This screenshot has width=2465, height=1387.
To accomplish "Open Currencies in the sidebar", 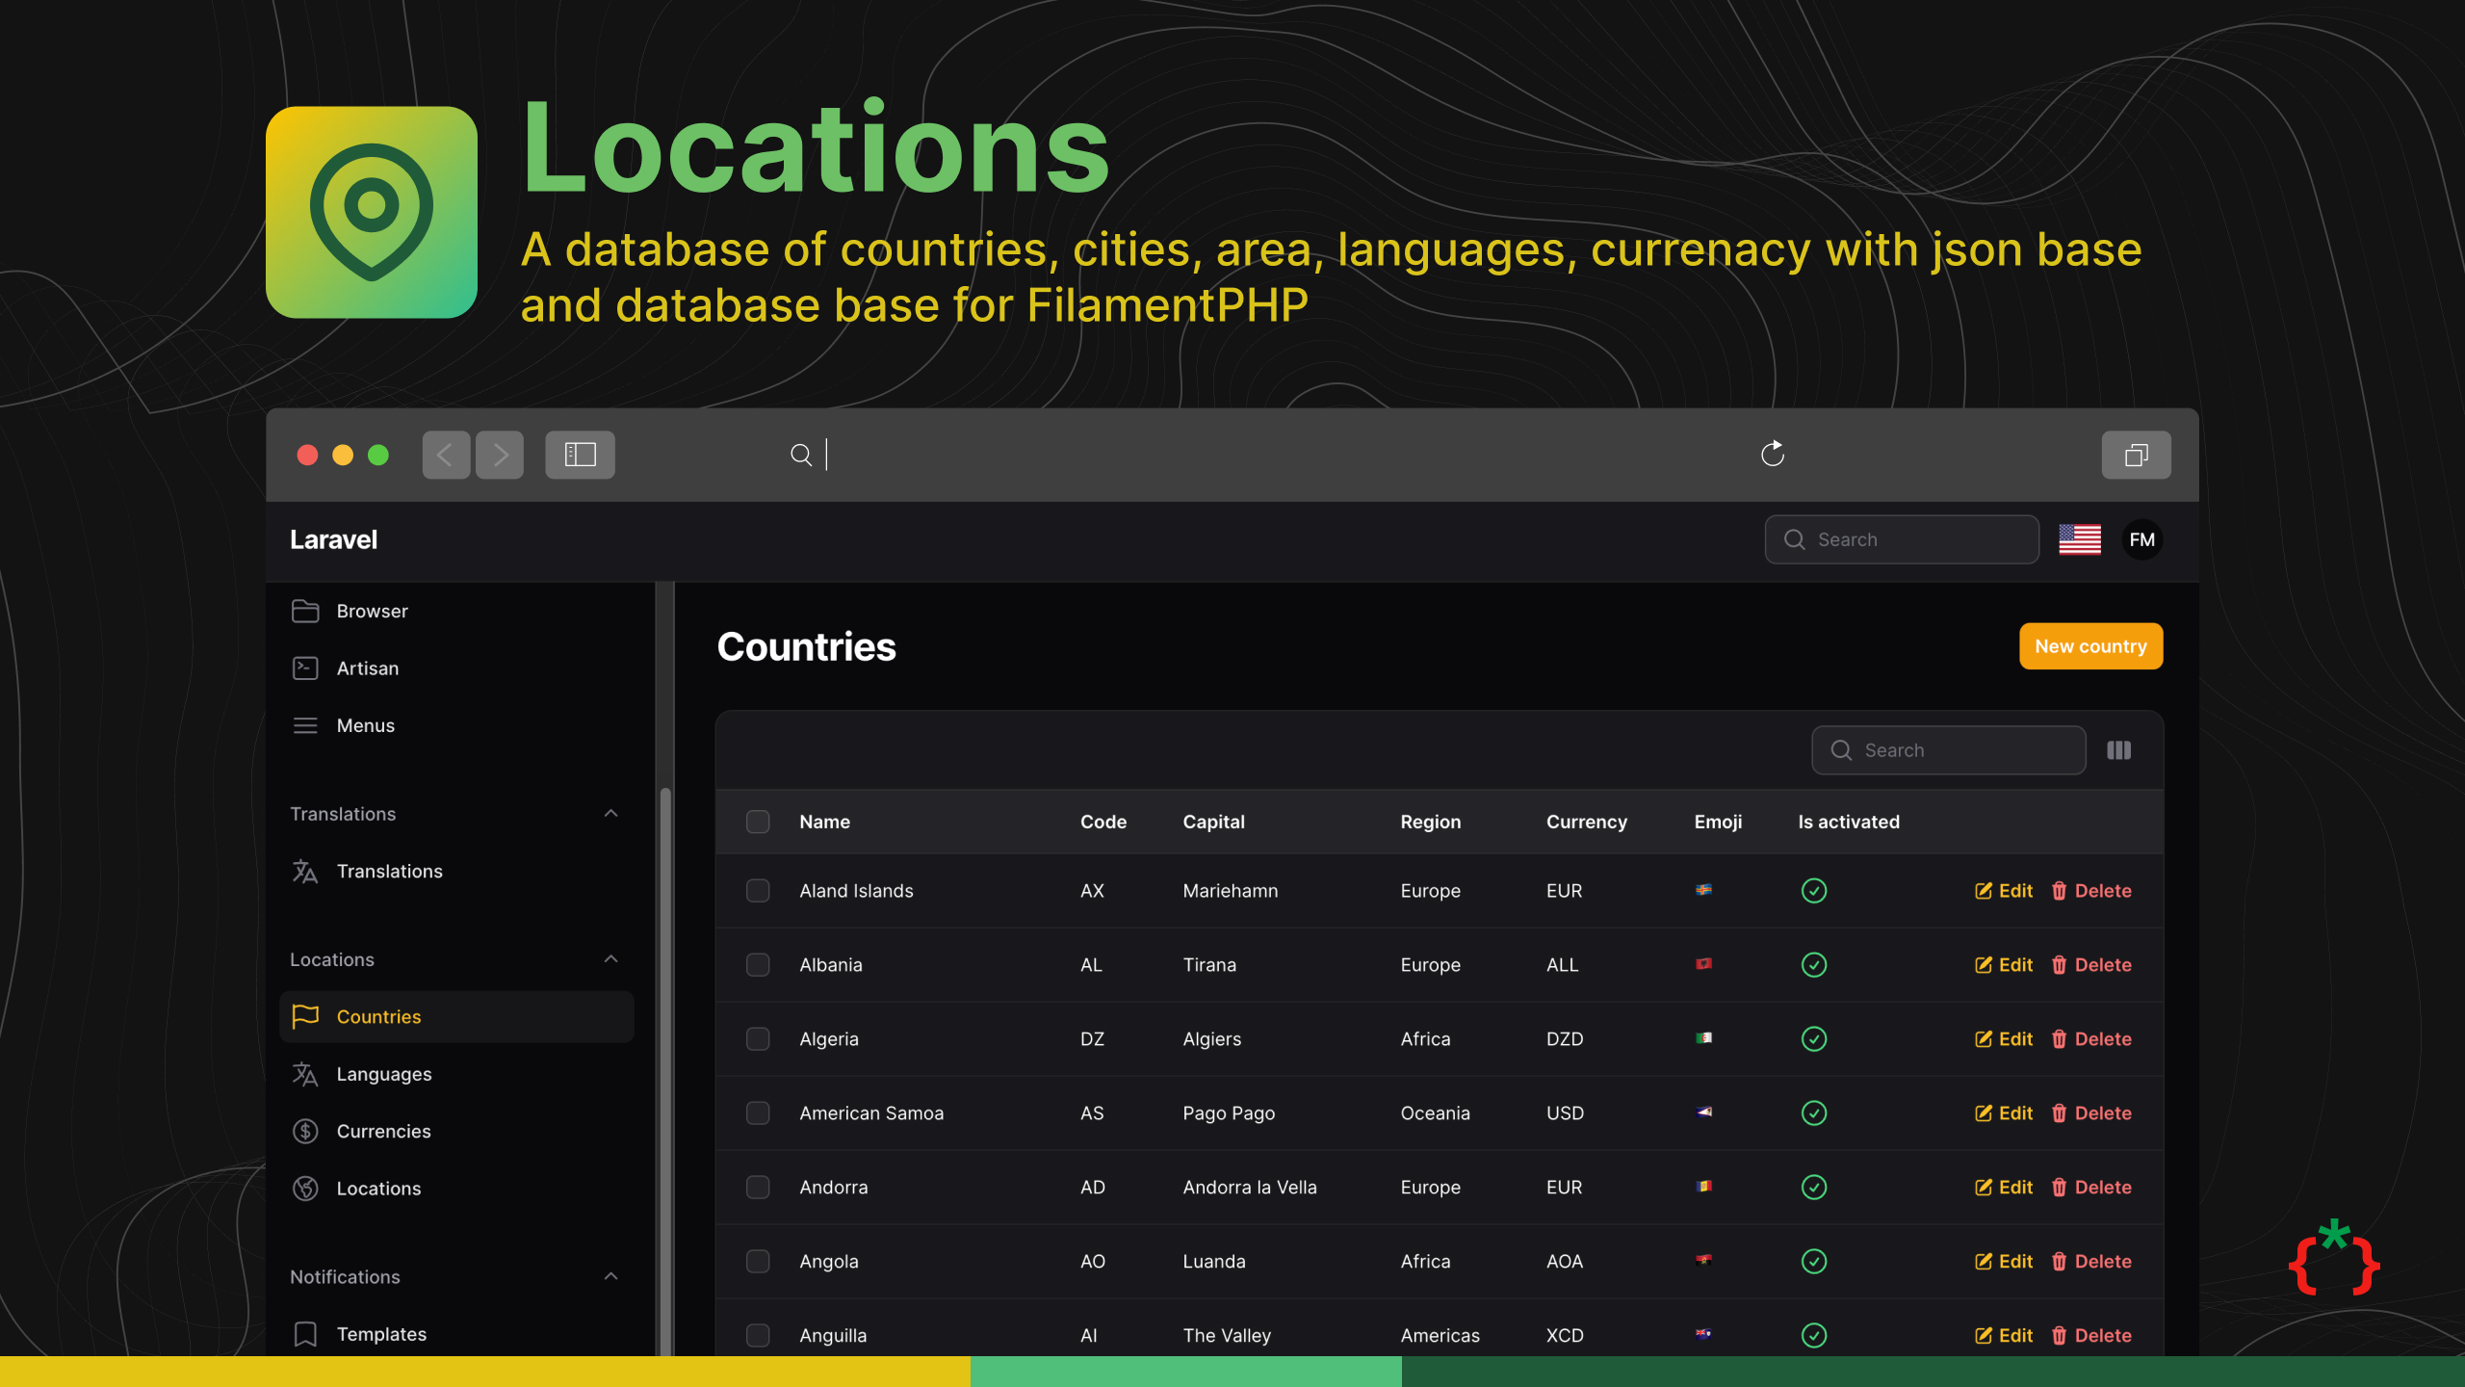I will tap(383, 1132).
